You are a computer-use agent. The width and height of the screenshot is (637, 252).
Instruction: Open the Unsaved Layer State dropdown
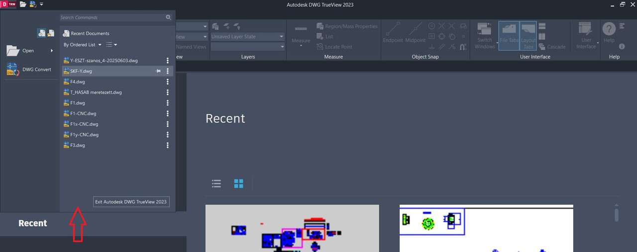pyautogui.click(x=247, y=37)
